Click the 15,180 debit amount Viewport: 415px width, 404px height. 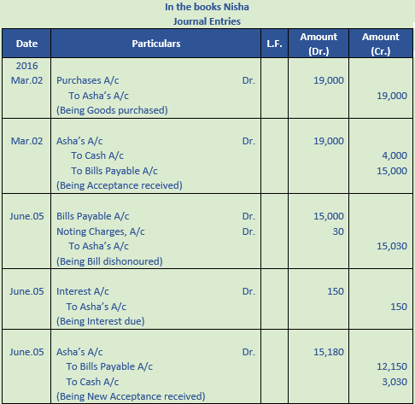[329, 352]
